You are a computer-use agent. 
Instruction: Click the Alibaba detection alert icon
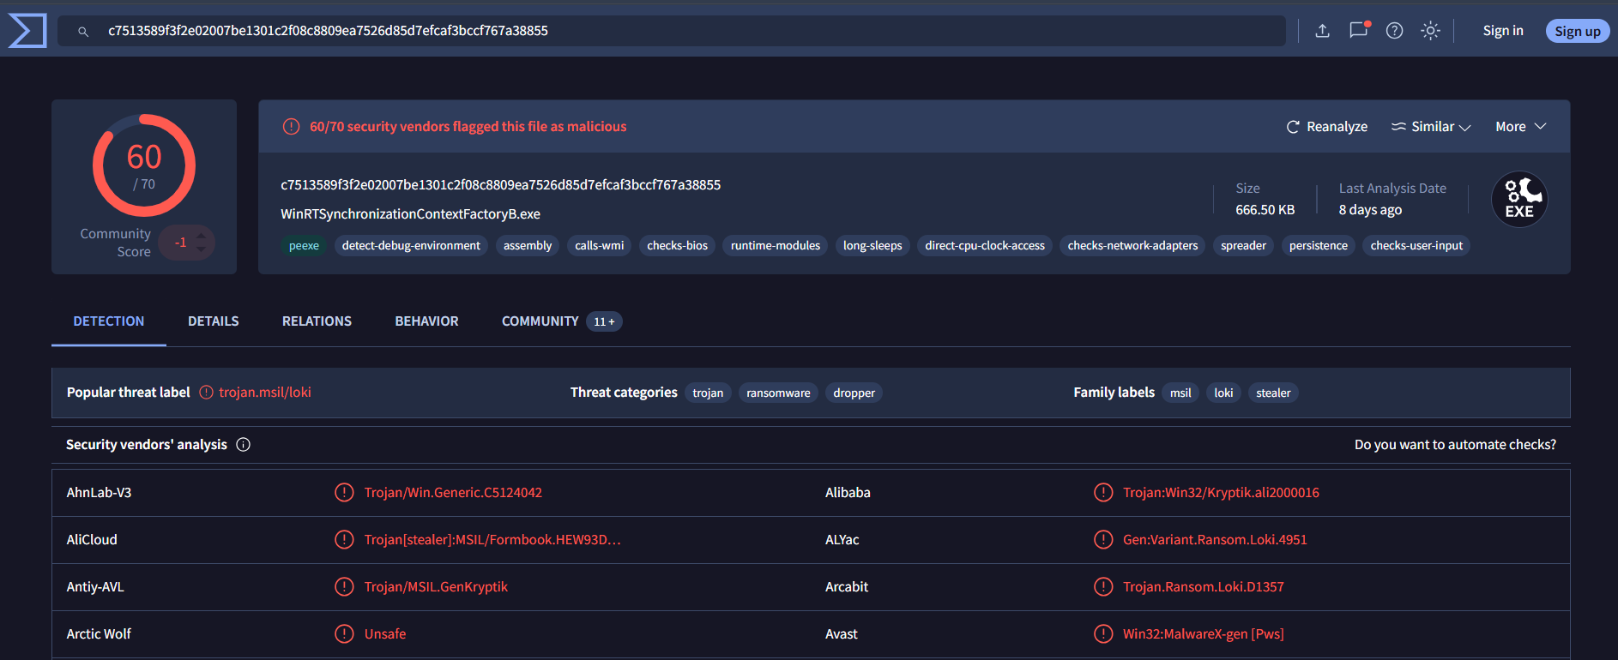coord(1103,493)
